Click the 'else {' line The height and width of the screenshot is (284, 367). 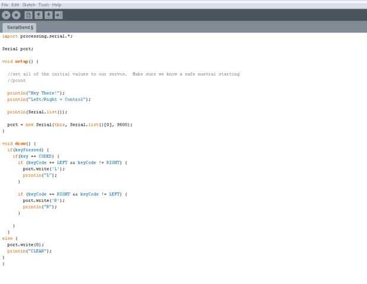10,238
